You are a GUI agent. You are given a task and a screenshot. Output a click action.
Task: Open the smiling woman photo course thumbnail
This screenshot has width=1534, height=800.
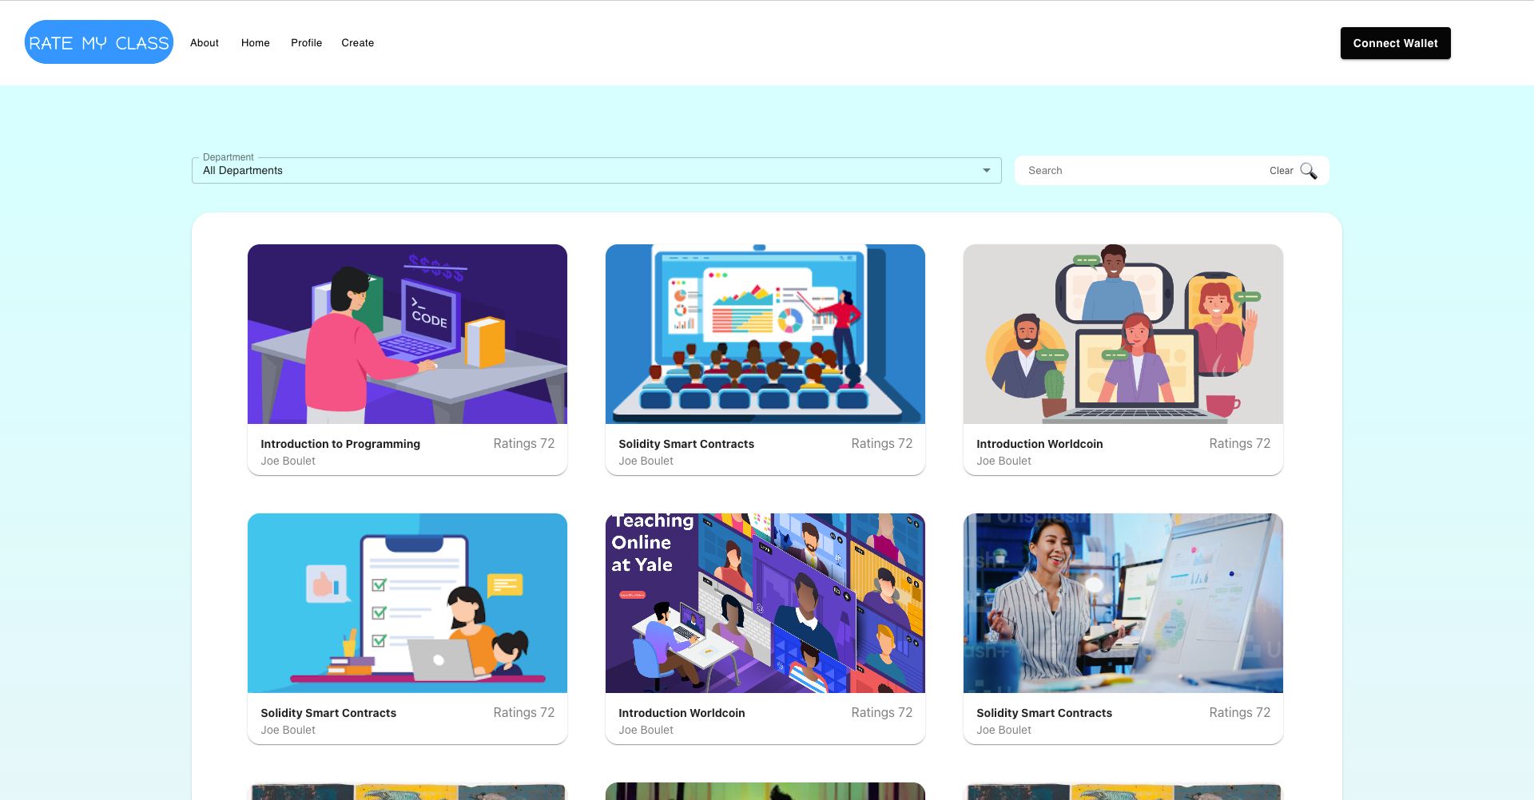1123,603
